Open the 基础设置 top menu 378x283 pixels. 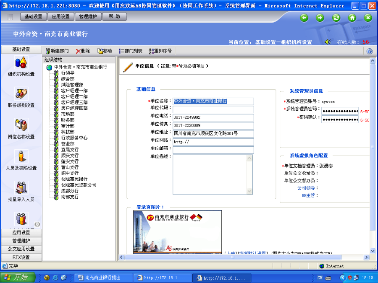click(x=33, y=17)
